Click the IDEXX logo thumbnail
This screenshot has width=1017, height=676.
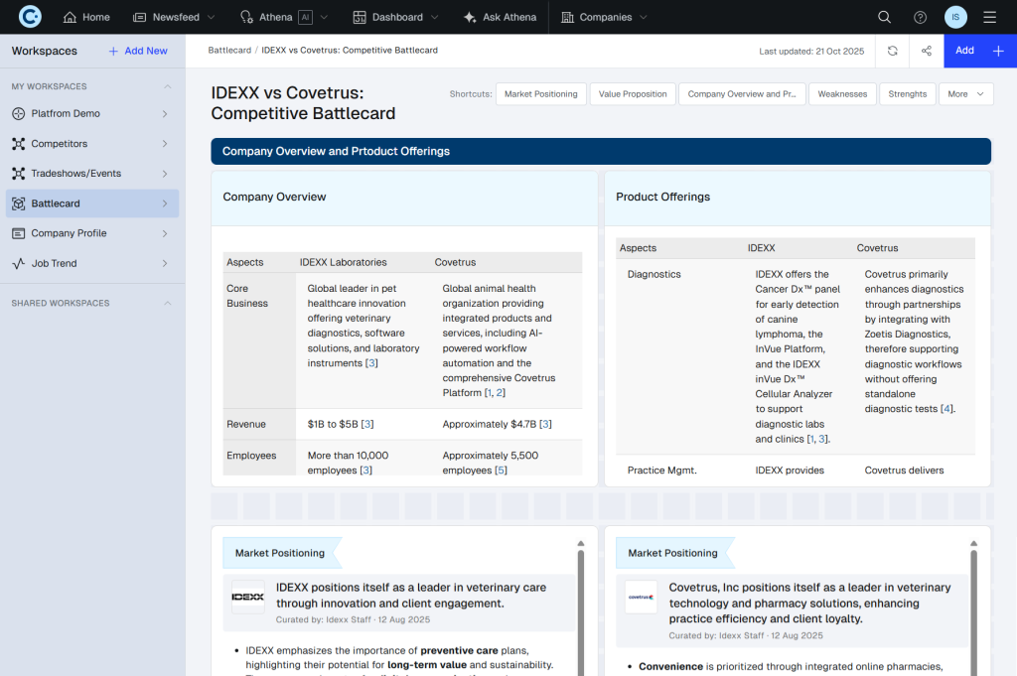247,597
